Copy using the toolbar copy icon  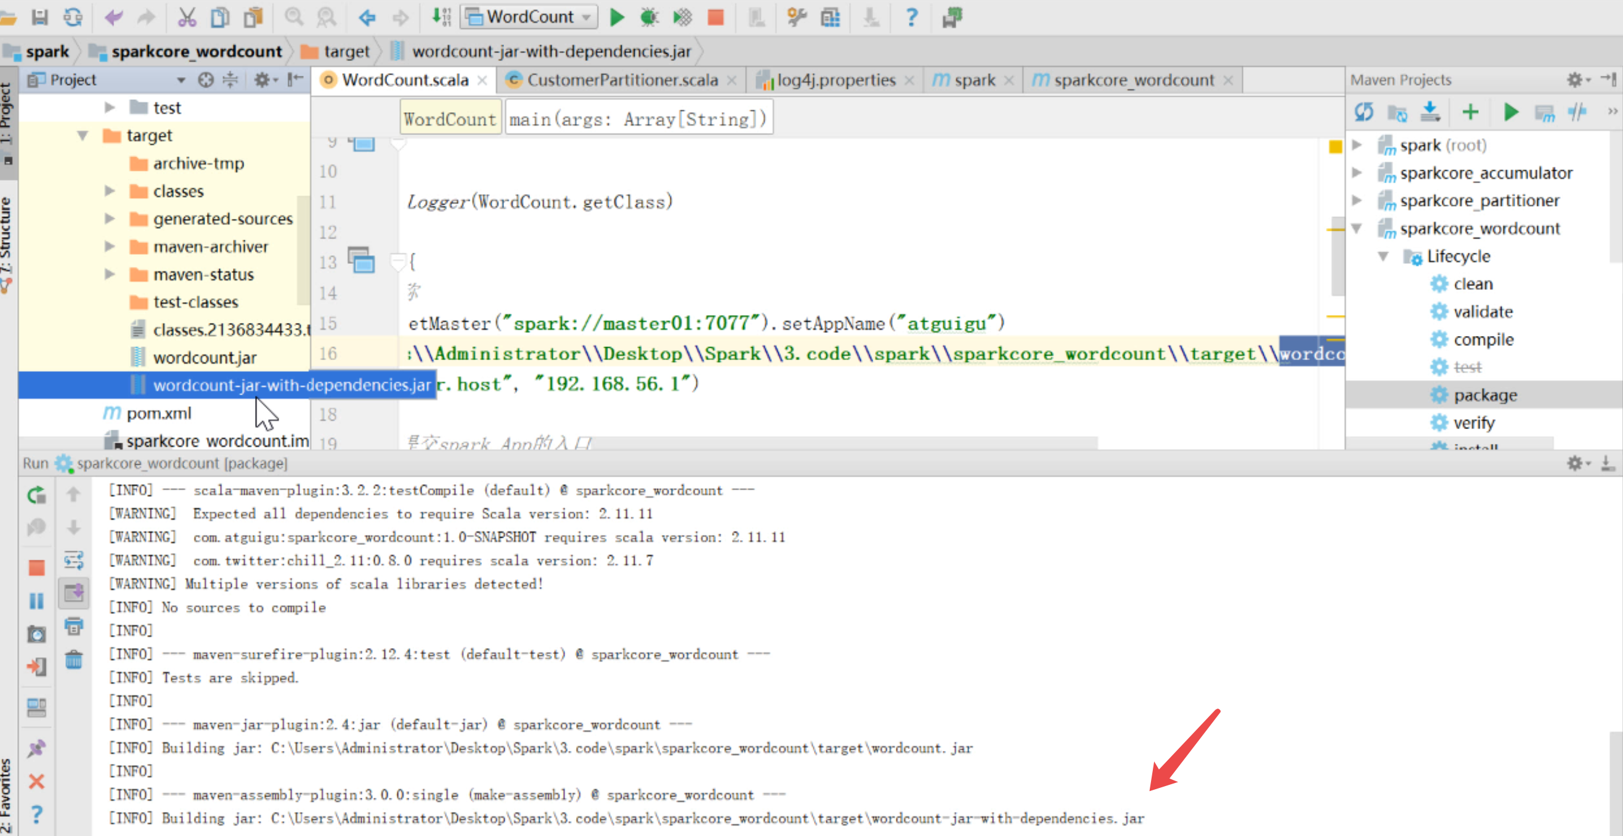tap(220, 17)
